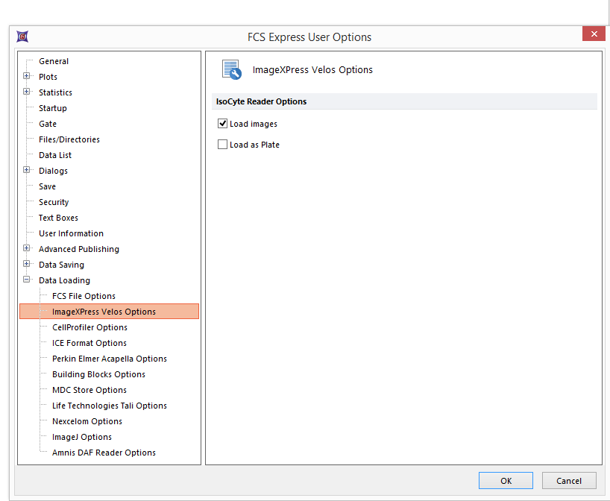Viewport: 610px width, 501px height.
Task: Uncheck the Load images checkbox
Action: [x=222, y=124]
